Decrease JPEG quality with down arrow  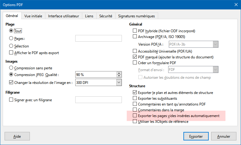119,76
